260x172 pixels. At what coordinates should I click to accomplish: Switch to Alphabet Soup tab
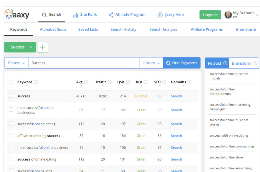click(x=53, y=29)
